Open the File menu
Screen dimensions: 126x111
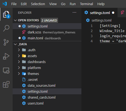pos(14,4)
